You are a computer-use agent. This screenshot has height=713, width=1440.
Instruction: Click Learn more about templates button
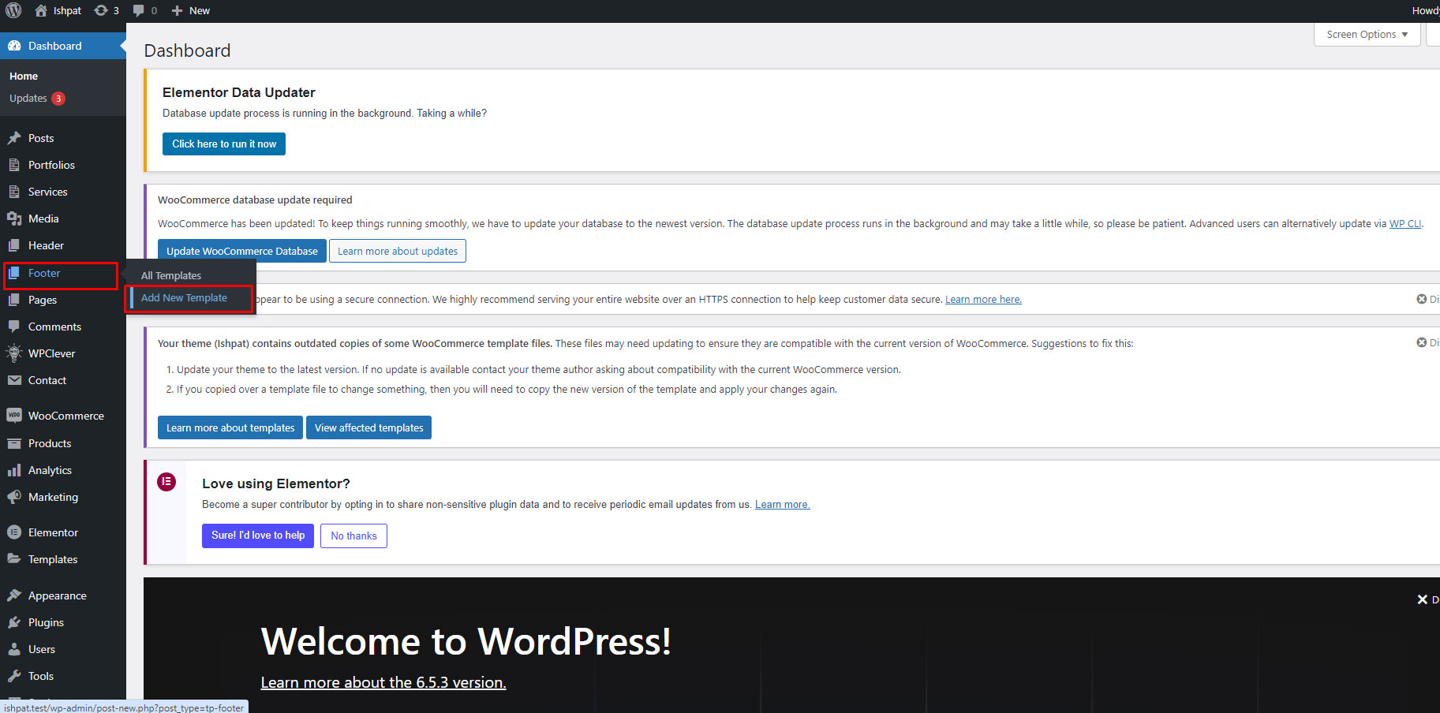[230, 427]
